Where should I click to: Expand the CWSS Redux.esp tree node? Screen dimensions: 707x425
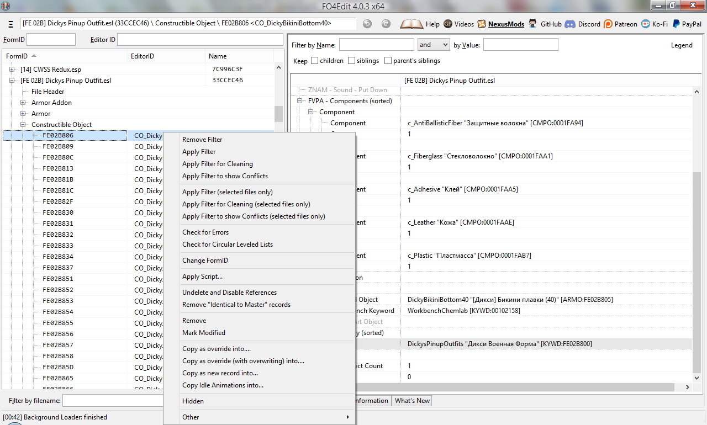tap(12, 69)
